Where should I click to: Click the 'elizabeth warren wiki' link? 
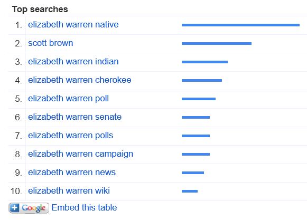(x=69, y=191)
